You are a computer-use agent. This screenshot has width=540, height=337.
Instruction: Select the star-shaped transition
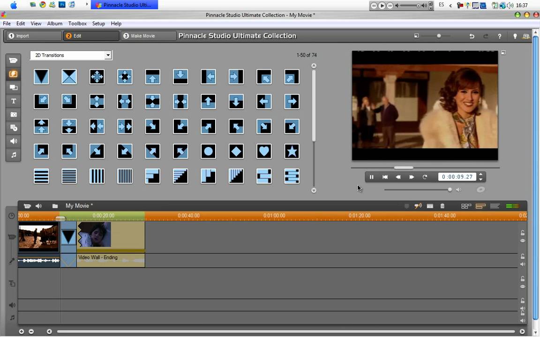(x=292, y=151)
